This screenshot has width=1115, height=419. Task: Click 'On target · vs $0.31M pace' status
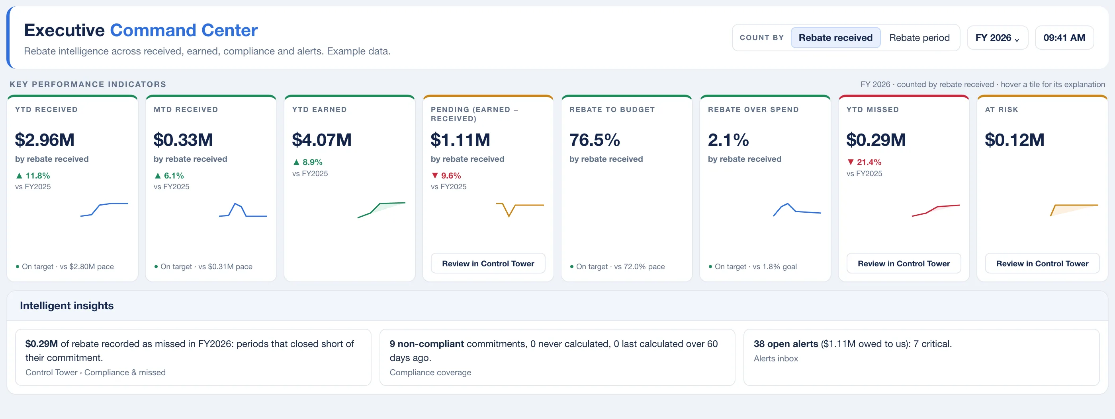point(203,266)
